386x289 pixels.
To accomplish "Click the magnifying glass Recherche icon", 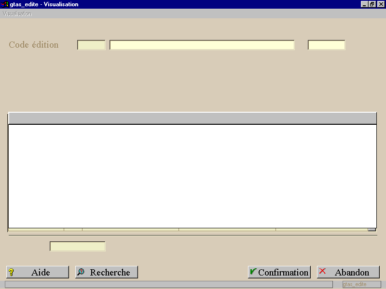I will [81, 272].
